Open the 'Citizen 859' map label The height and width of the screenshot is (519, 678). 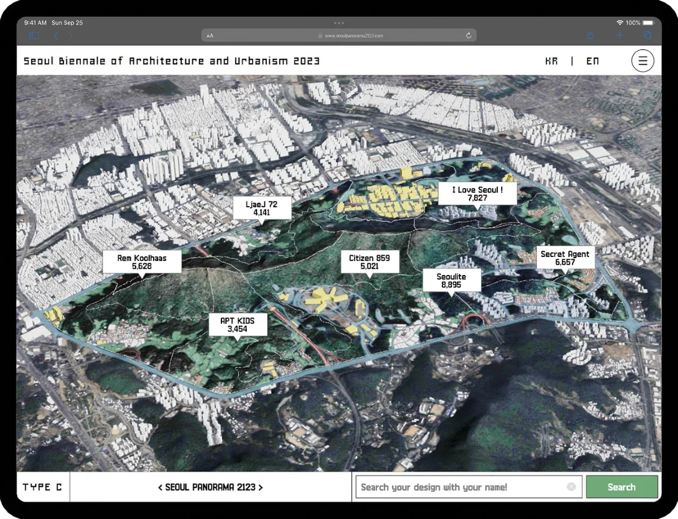pos(370,262)
